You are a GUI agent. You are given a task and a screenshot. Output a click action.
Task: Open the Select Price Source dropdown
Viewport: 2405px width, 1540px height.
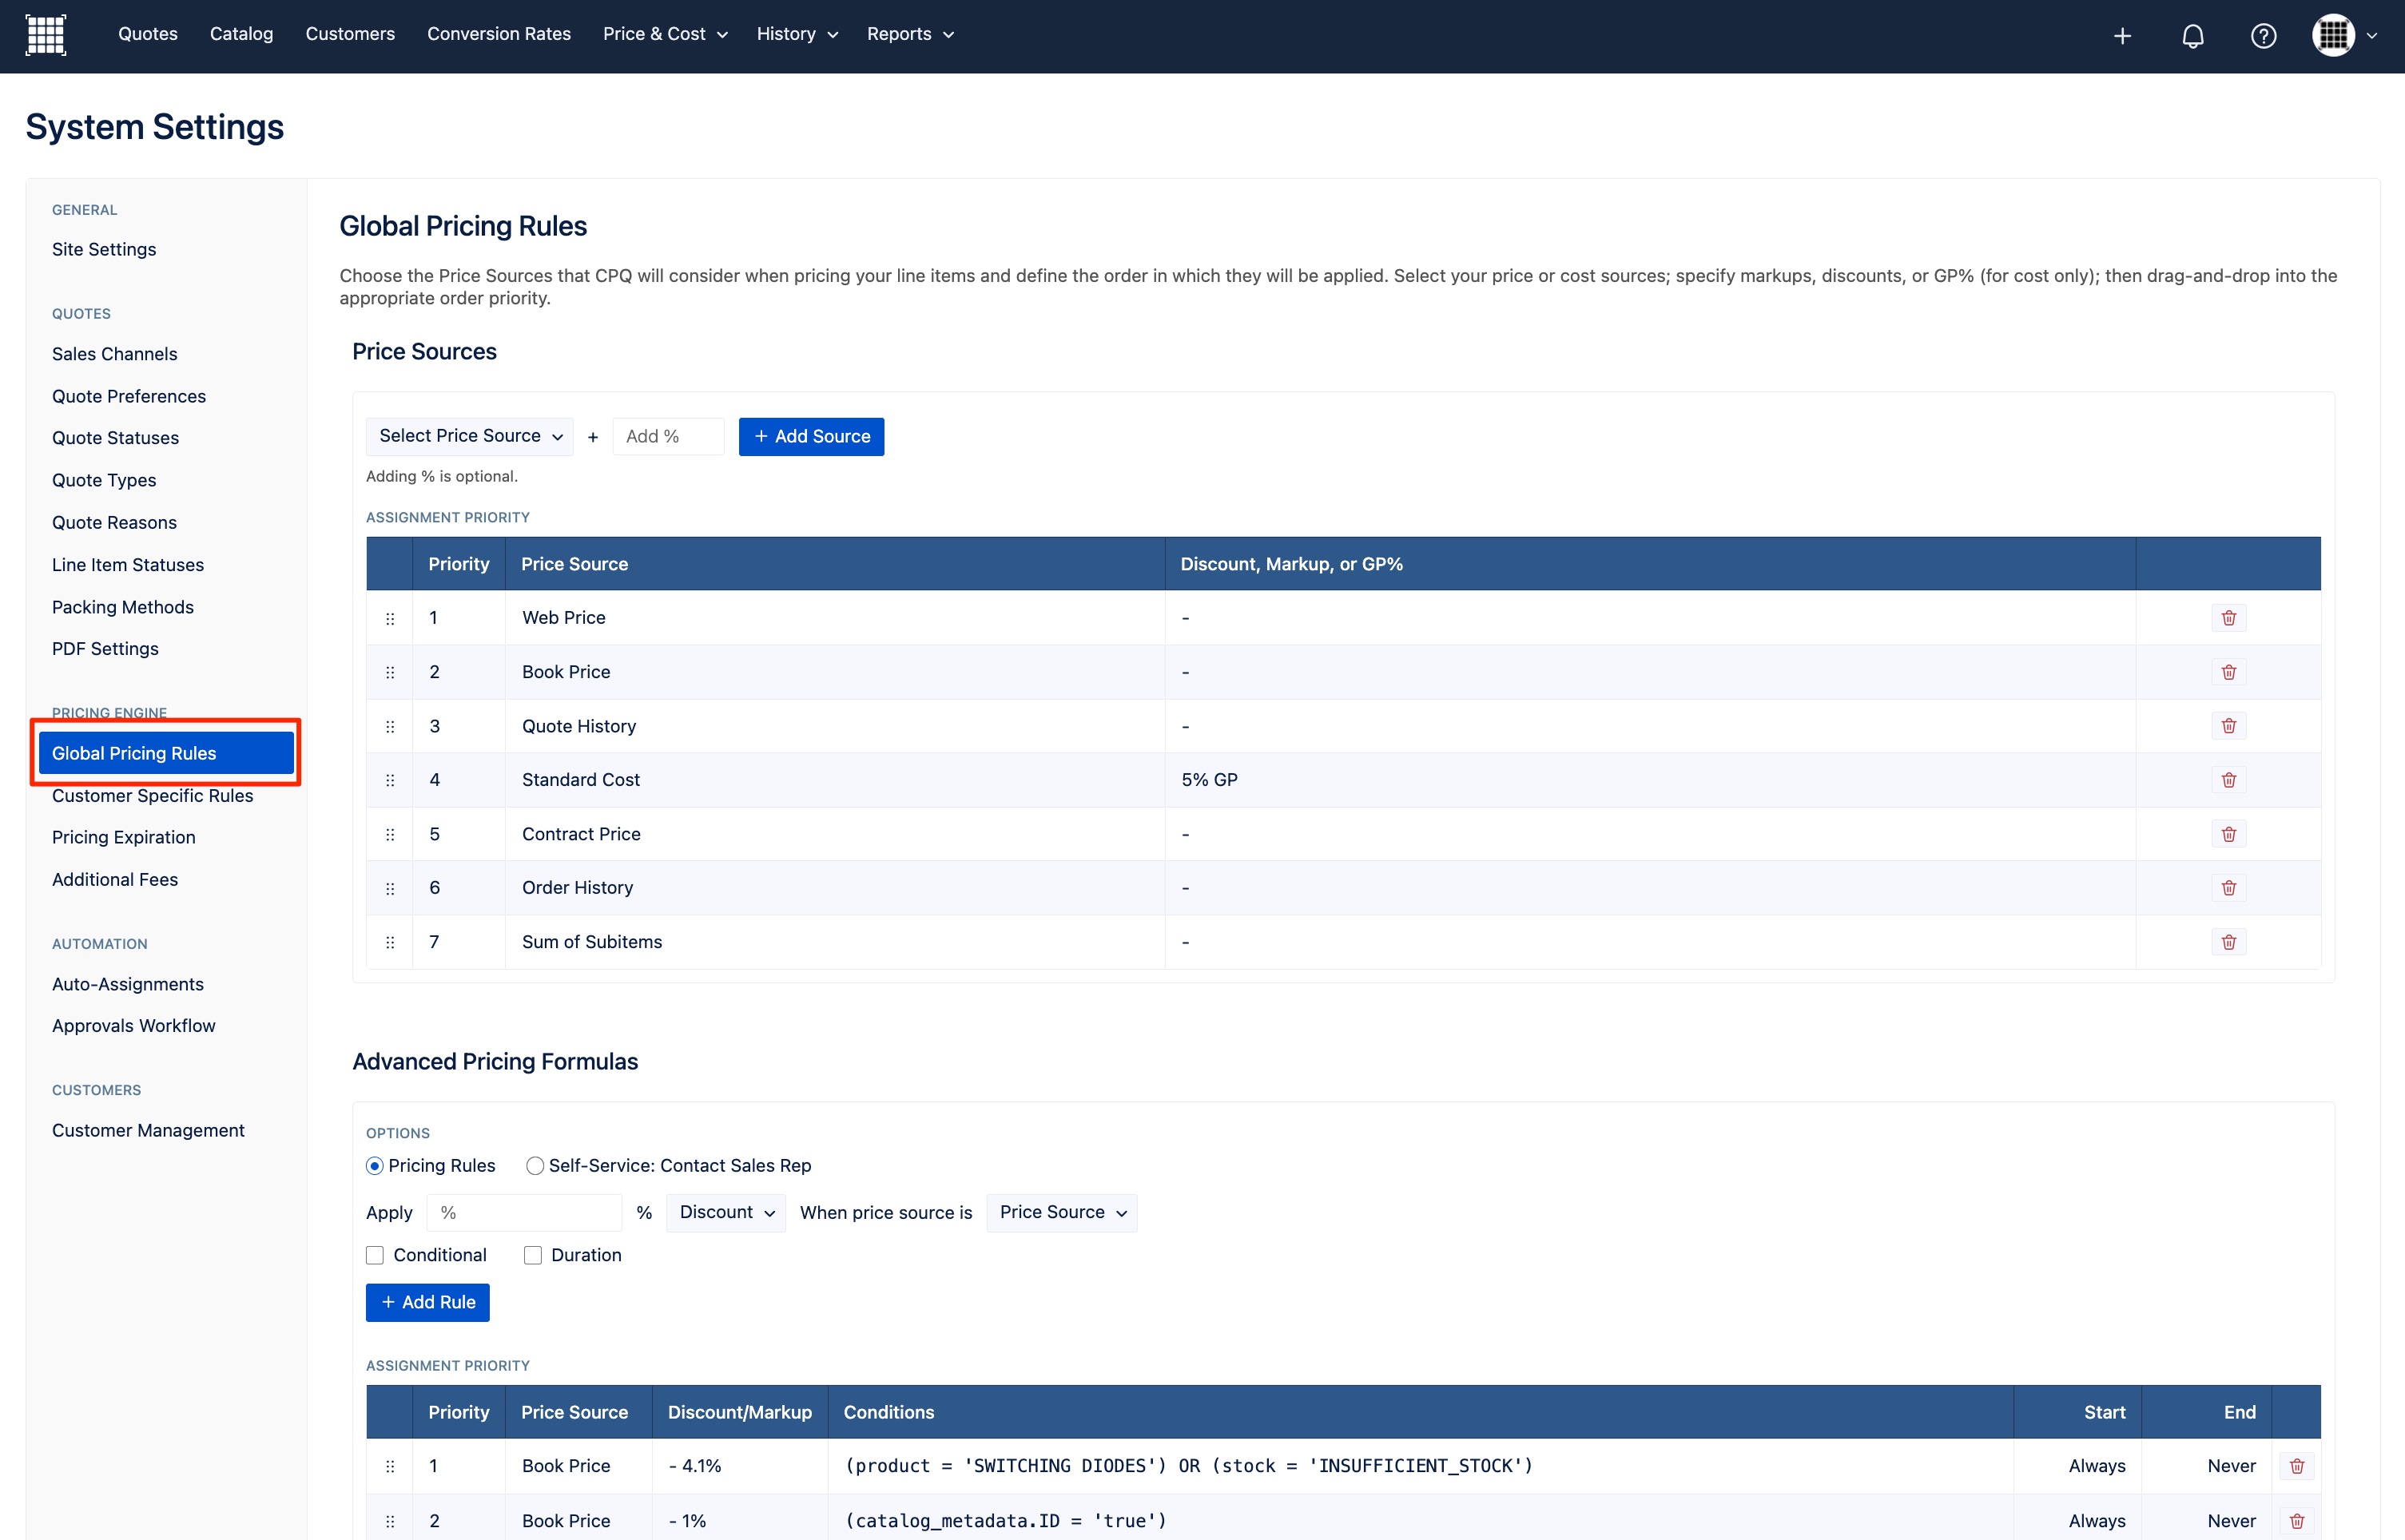pyautogui.click(x=470, y=436)
